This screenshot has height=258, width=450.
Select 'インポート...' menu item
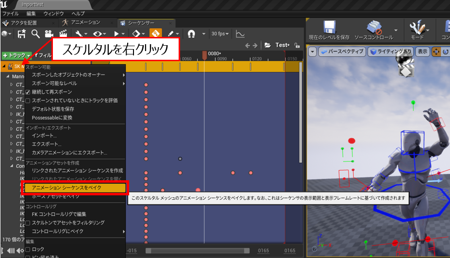pyautogui.click(x=75, y=136)
